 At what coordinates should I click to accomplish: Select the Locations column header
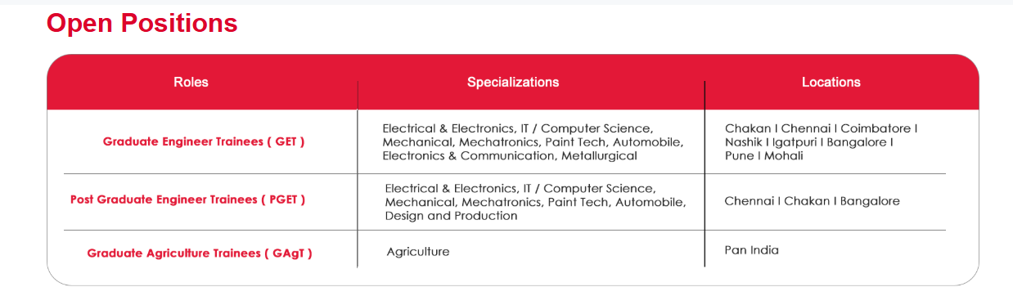[831, 82]
